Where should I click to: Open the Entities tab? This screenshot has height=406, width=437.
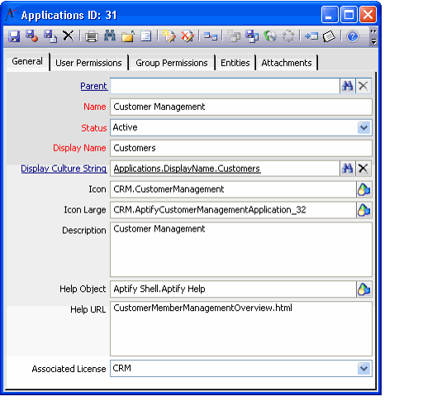tap(235, 63)
